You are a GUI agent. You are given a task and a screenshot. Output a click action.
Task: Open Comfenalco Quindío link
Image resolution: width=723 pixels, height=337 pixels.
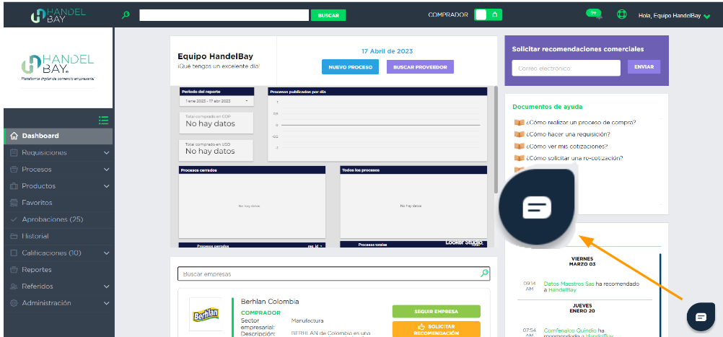tap(570, 331)
